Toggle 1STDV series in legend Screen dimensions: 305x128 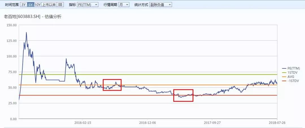[x=290, y=72]
